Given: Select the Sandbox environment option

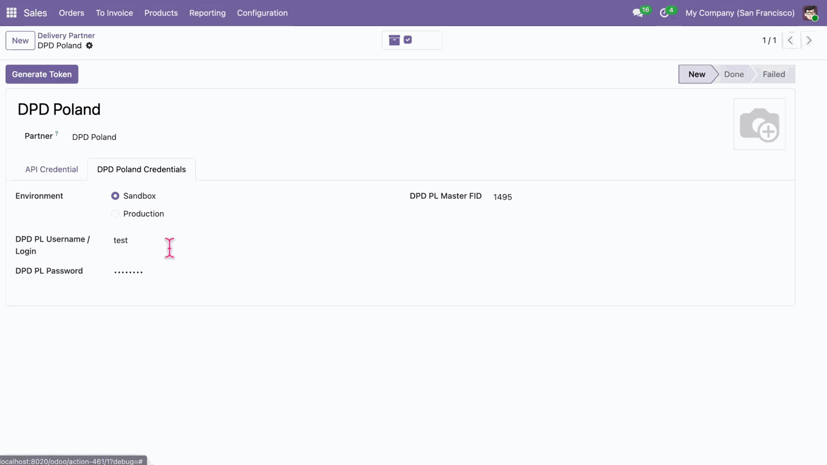Looking at the screenshot, I should click(115, 196).
